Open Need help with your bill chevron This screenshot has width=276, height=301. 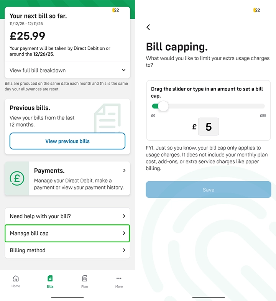pos(124,216)
